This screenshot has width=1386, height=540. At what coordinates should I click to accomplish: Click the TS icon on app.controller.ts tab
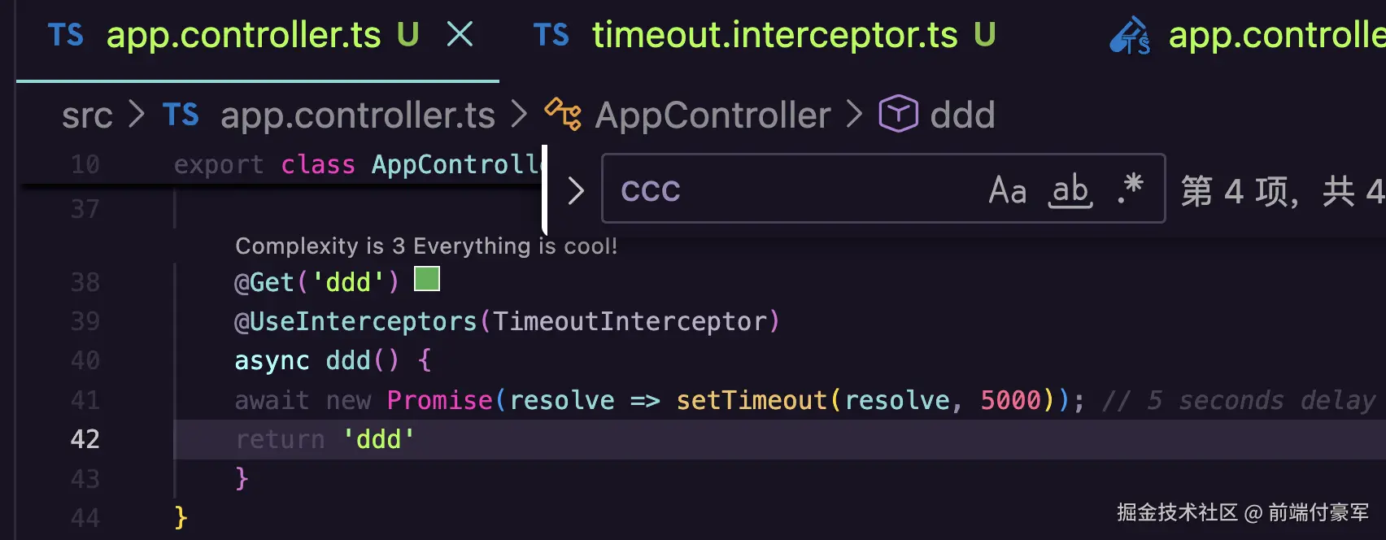pyautogui.click(x=66, y=35)
